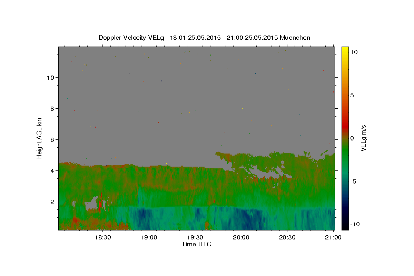This screenshot has width=414, height=276.
Task: Click the red section of the colorbar
Action: pyautogui.click(x=345, y=127)
